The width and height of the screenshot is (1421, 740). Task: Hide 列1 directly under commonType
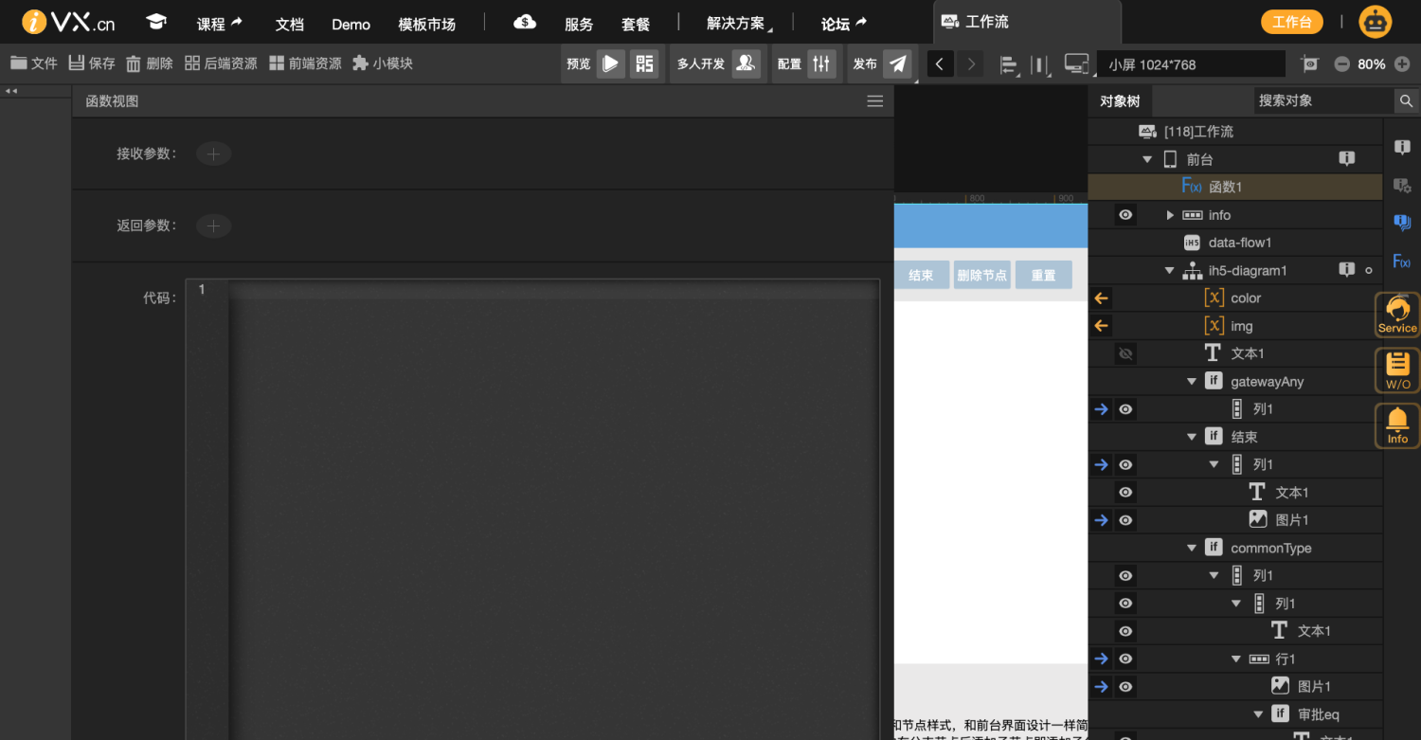(x=1125, y=575)
